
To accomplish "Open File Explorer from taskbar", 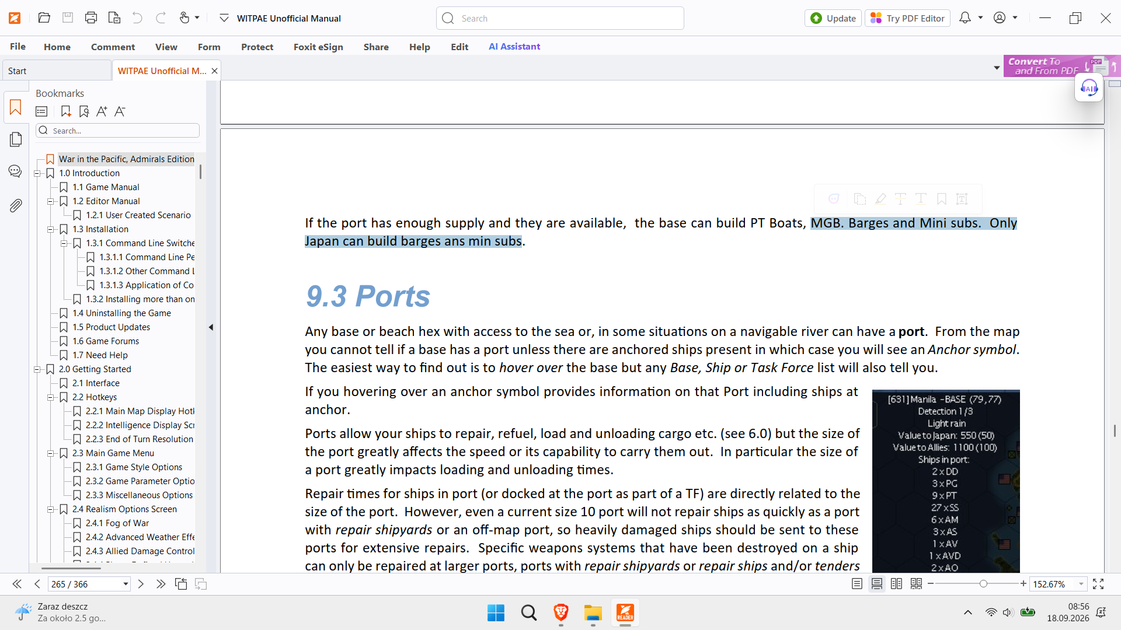I will point(593,613).
